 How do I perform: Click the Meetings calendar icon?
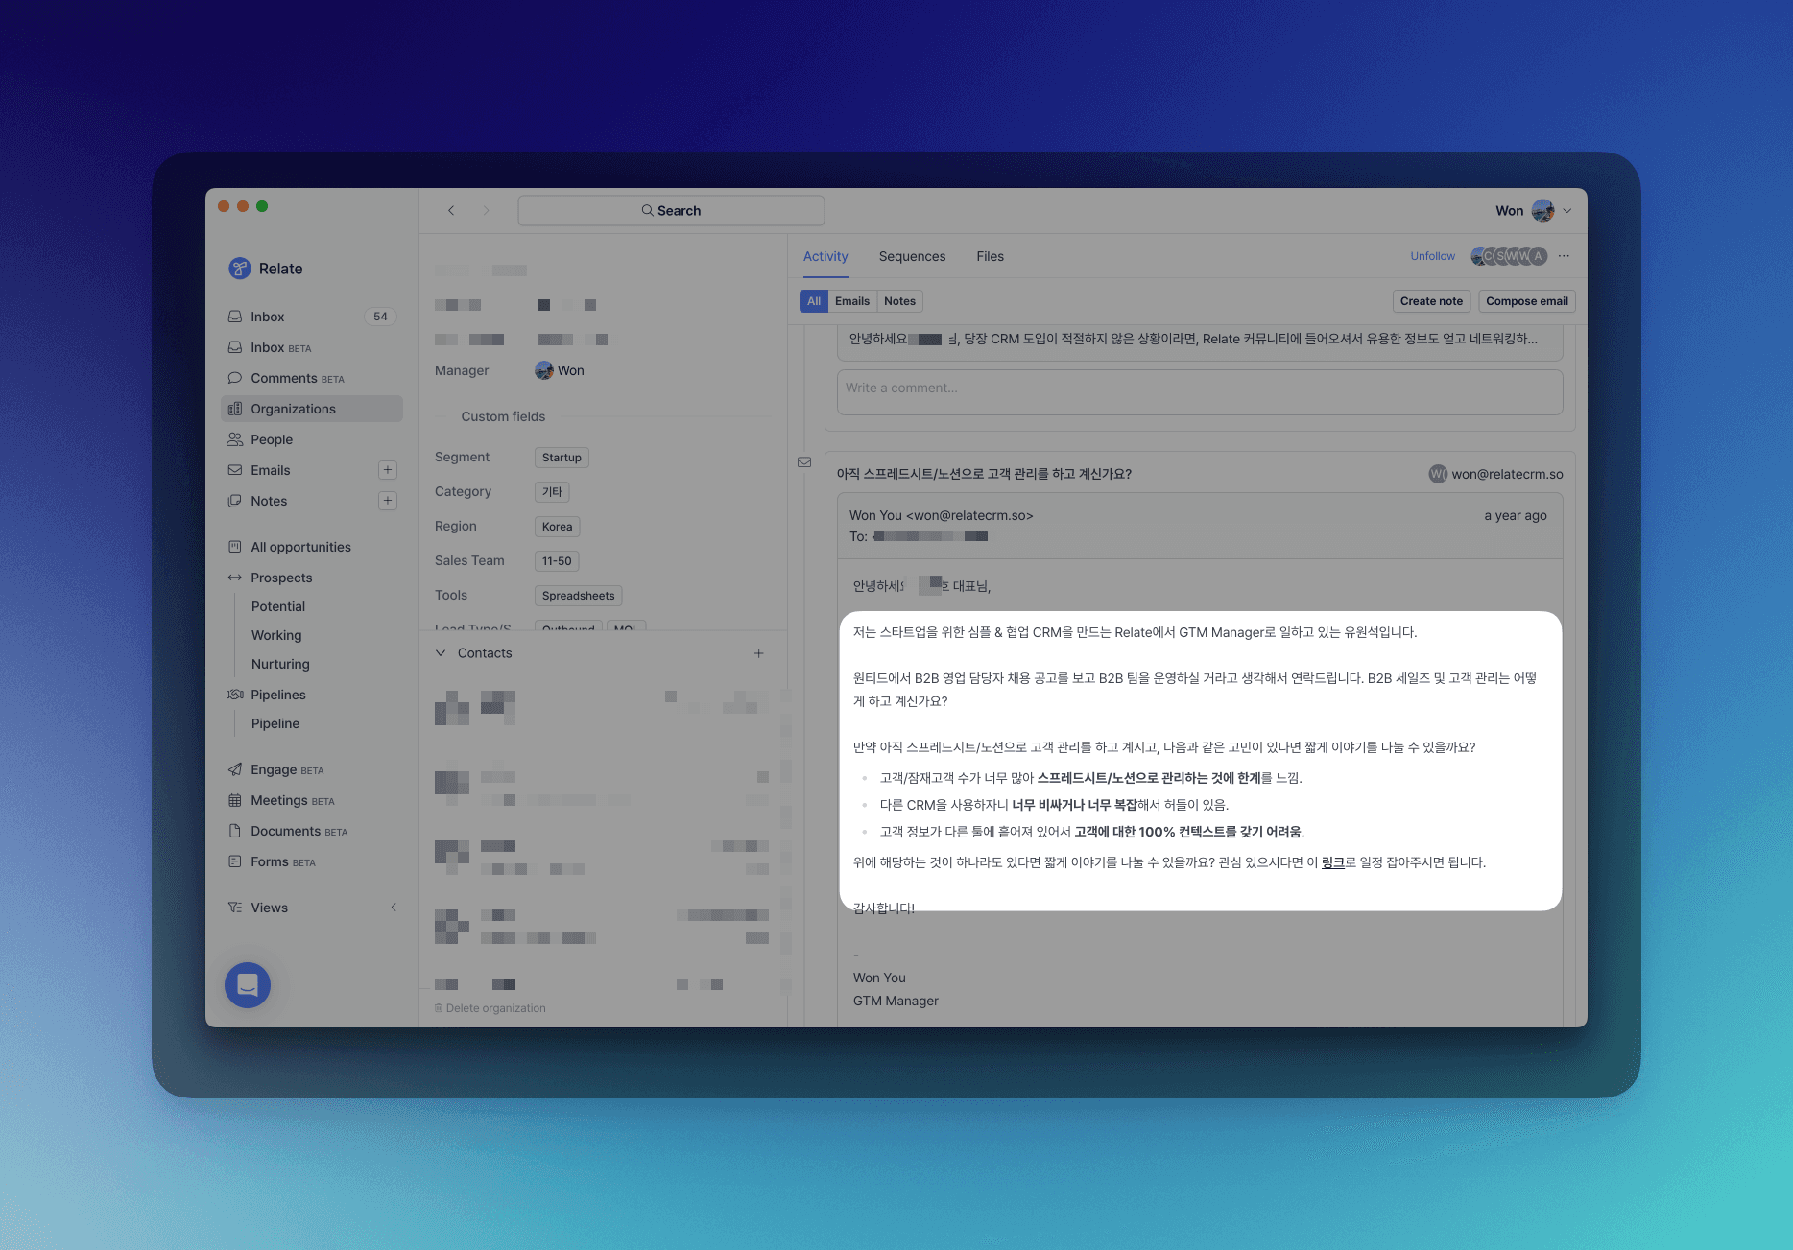tap(234, 800)
